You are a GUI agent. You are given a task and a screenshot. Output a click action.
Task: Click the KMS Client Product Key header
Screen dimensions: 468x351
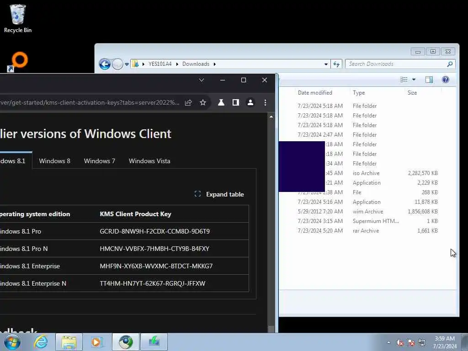[135, 214]
